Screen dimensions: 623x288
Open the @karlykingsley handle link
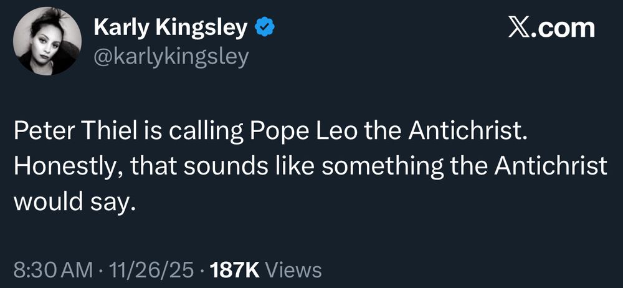pos(170,57)
